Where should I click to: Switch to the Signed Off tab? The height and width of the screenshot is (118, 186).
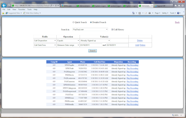pyautogui.click(x=162, y=6)
